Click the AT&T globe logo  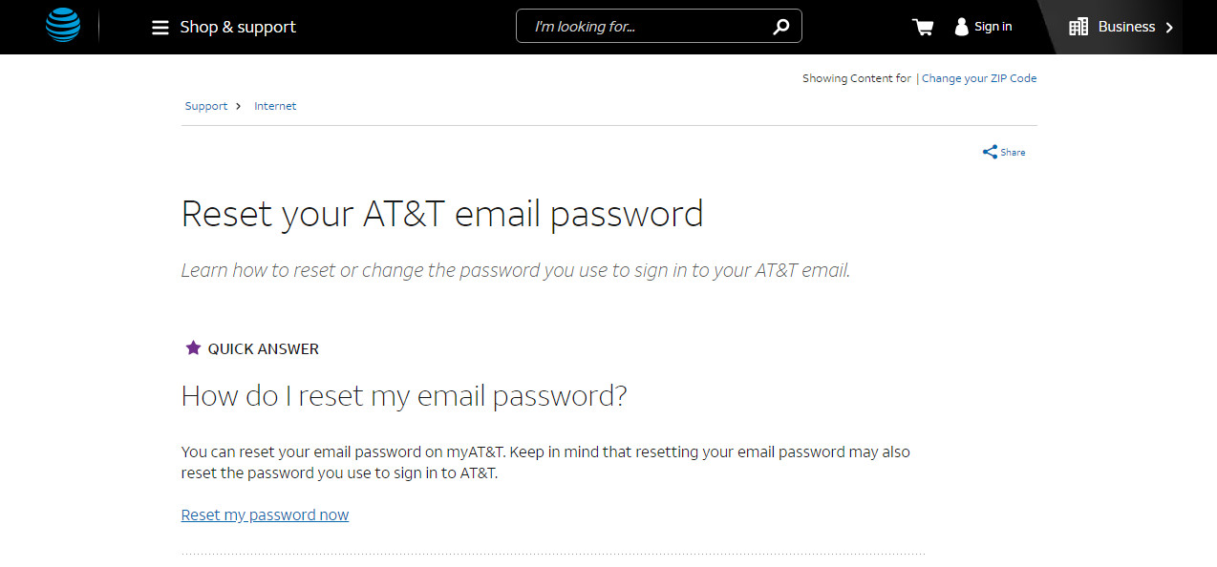61,26
